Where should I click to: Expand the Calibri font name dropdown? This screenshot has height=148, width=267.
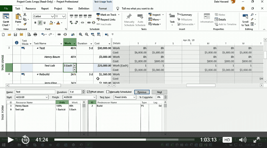52,16
